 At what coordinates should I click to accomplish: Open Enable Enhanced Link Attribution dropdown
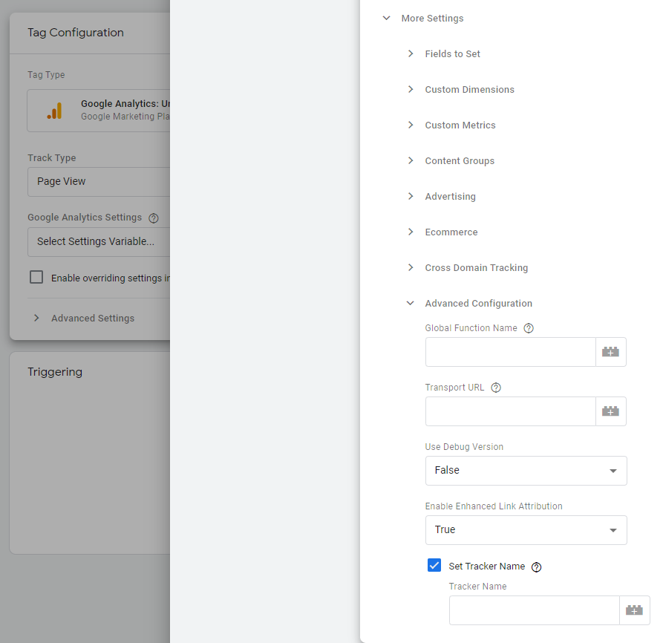(x=526, y=530)
